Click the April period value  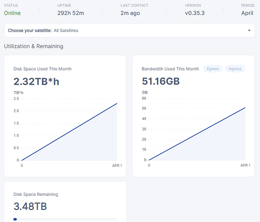pos(247,13)
